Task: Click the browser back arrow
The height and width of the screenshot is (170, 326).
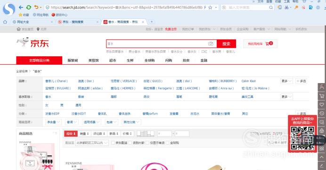Action: pyautogui.click(x=21, y=8)
